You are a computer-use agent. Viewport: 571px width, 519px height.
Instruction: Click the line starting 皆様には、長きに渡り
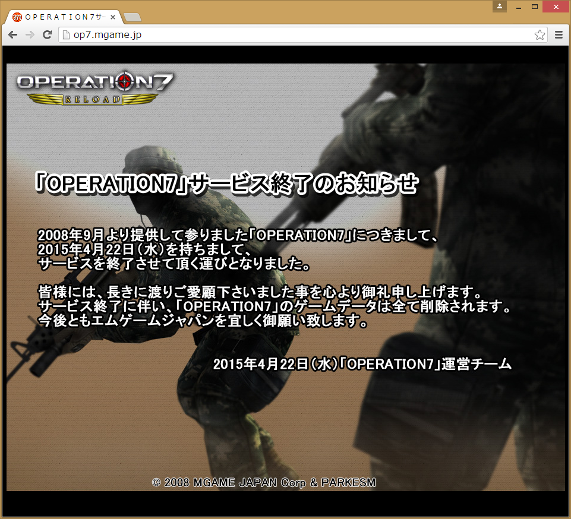click(260, 292)
